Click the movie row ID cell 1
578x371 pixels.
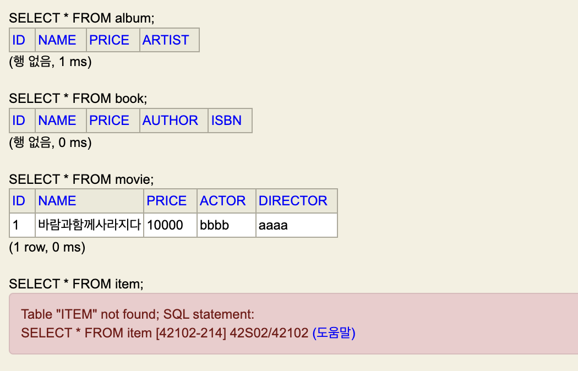pos(22,225)
